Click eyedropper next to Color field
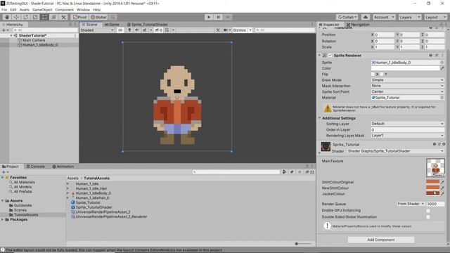Screen dimensions: 450x253 pyautogui.click(x=442, y=68)
